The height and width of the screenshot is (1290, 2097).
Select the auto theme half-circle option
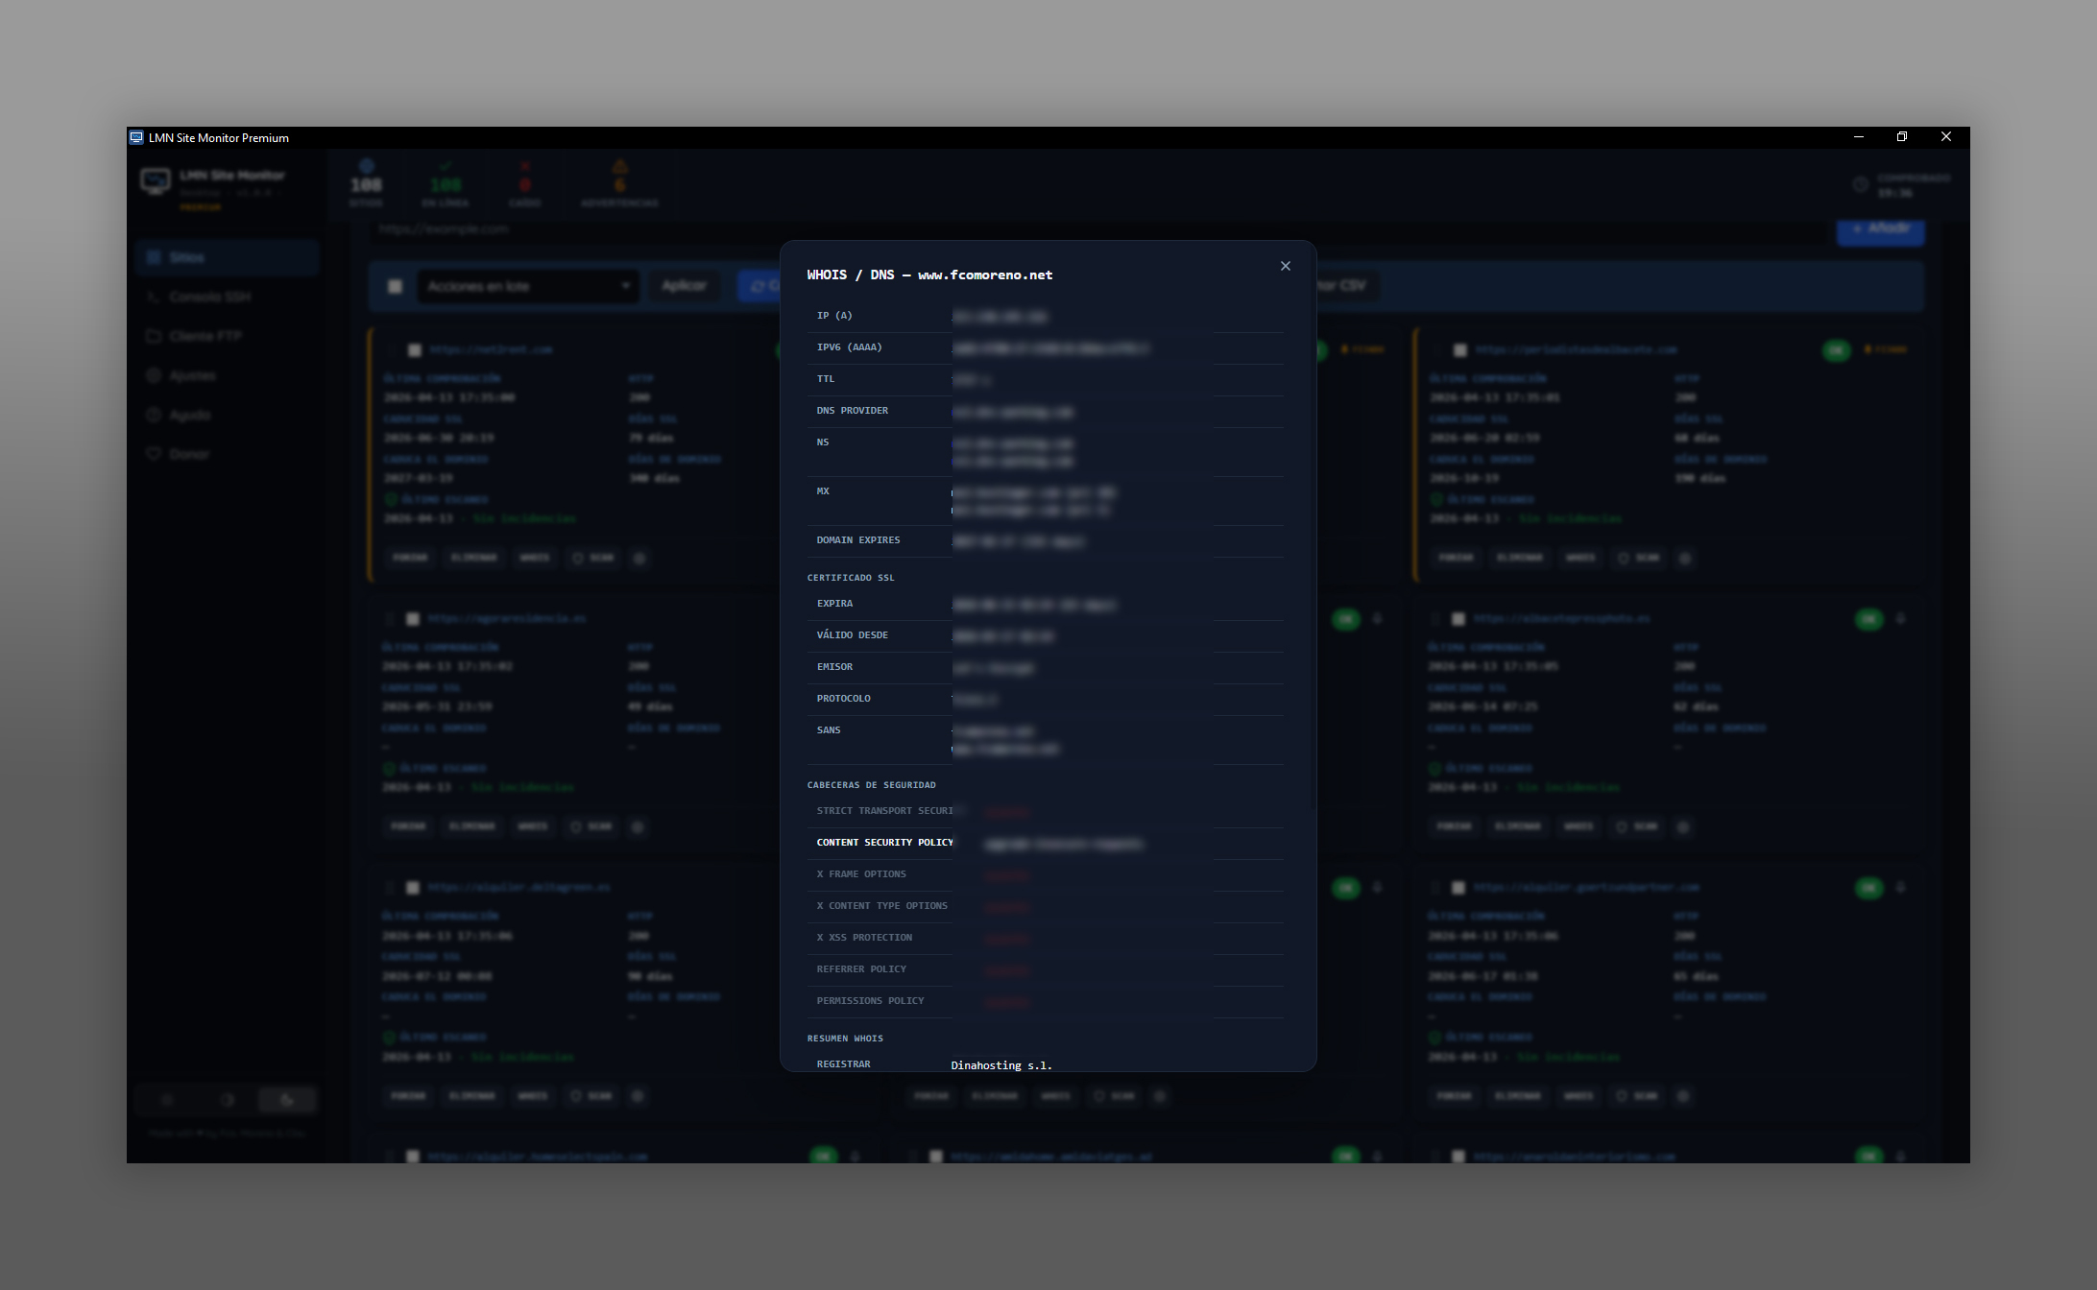click(x=228, y=1100)
